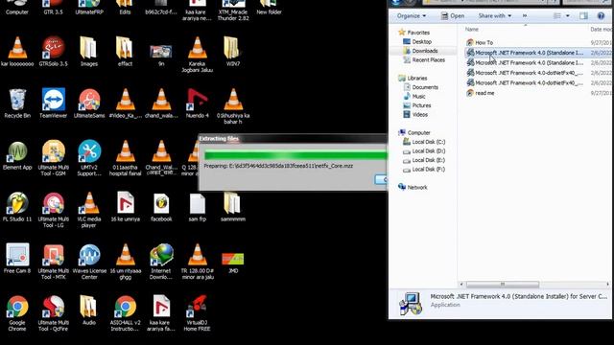This screenshot has width=614, height=345.
Task: Open Local Disk (F:)
Action: [x=424, y=170]
